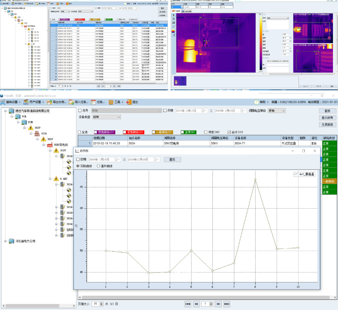
Task: Open the palette tool in thermal viewer
Action: 173,31
